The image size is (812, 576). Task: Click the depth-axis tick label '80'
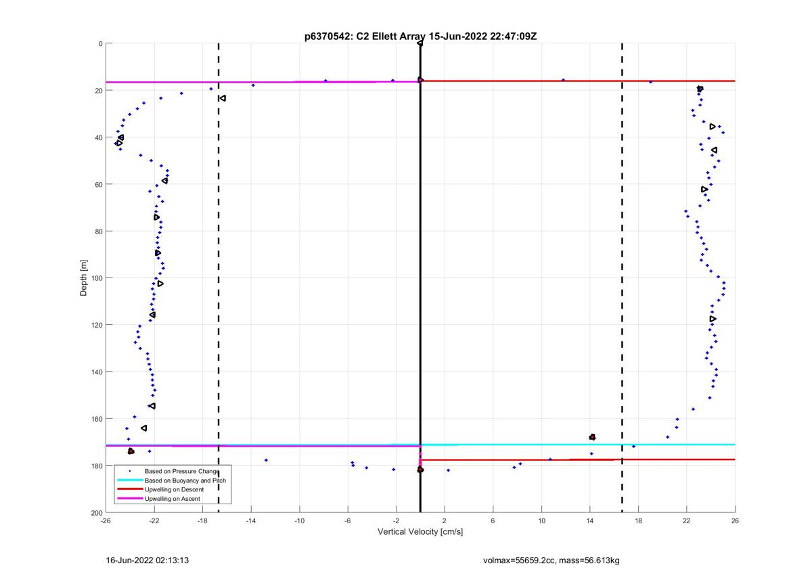98,231
